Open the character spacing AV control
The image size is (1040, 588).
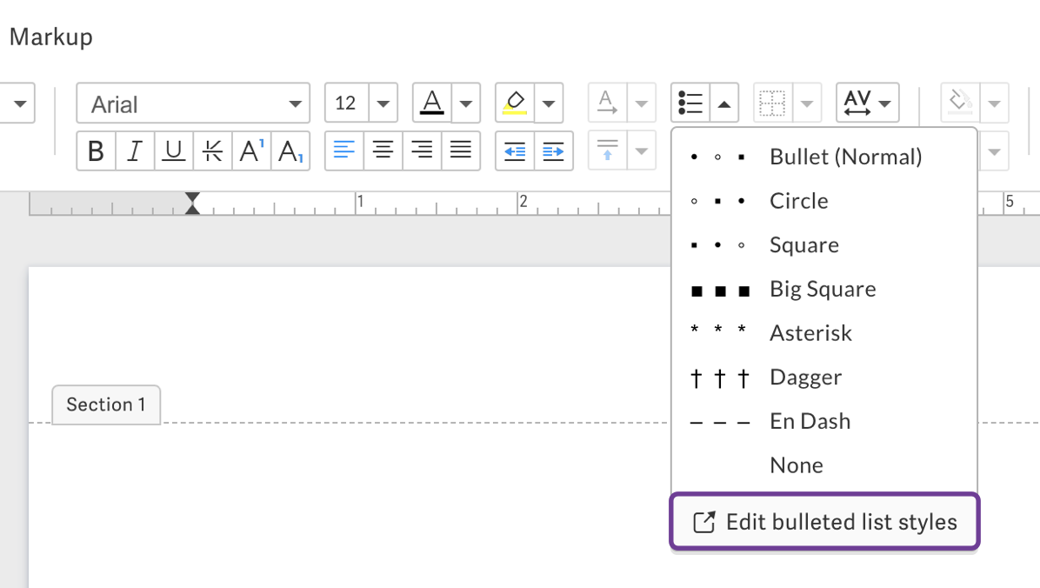(867, 102)
